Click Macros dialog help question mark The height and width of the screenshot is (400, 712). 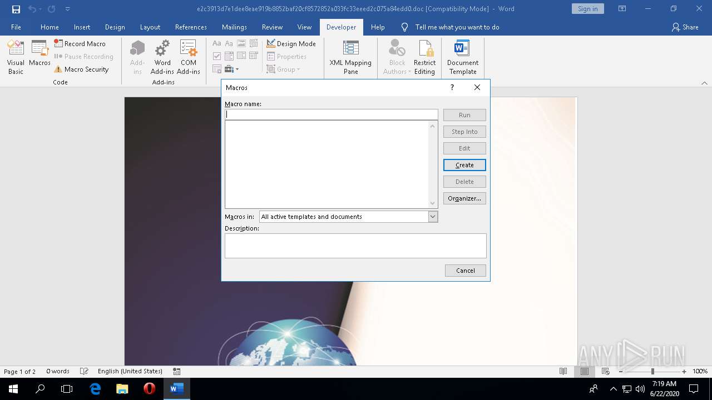[452, 87]
